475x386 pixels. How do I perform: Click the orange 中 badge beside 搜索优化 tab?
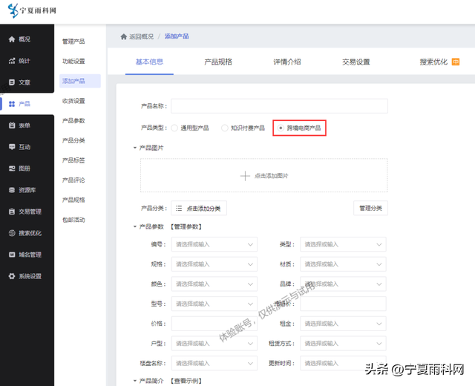[x=456, y=62]
